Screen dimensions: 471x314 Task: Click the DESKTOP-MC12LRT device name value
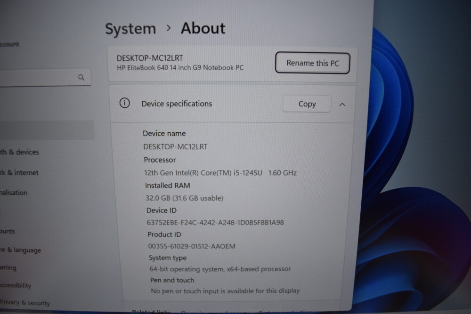(175, 147)
